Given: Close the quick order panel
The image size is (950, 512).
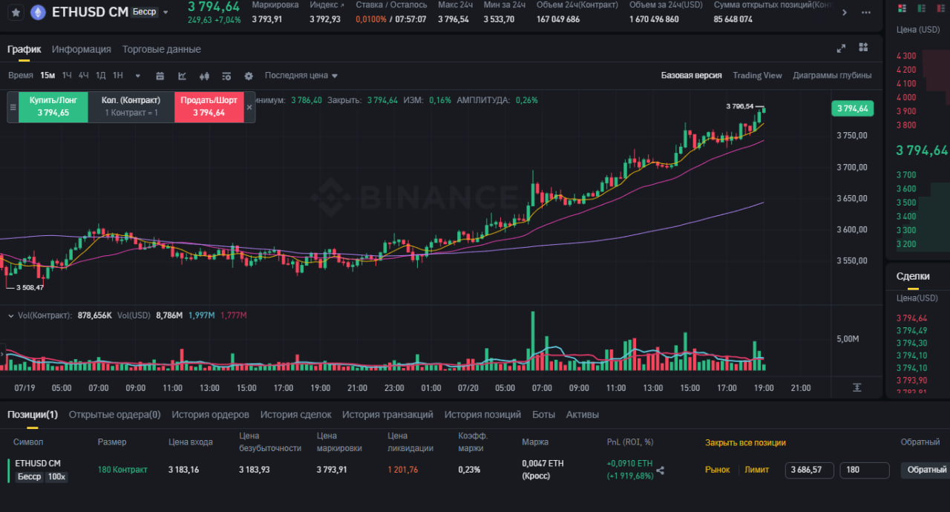Looking at the screenshot, I should (249, 107).
